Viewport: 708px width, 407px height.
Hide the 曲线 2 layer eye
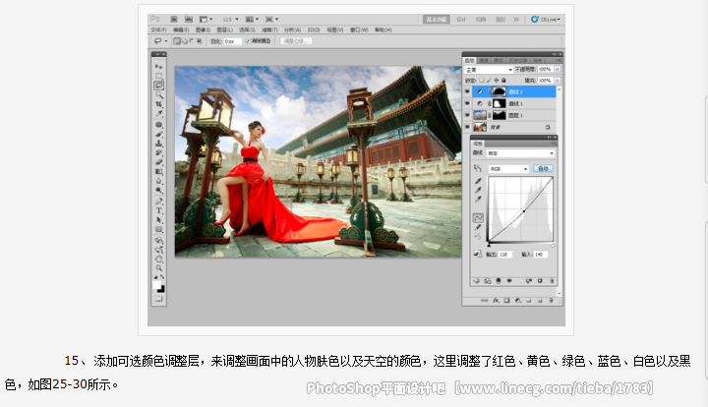pos(468,91)
